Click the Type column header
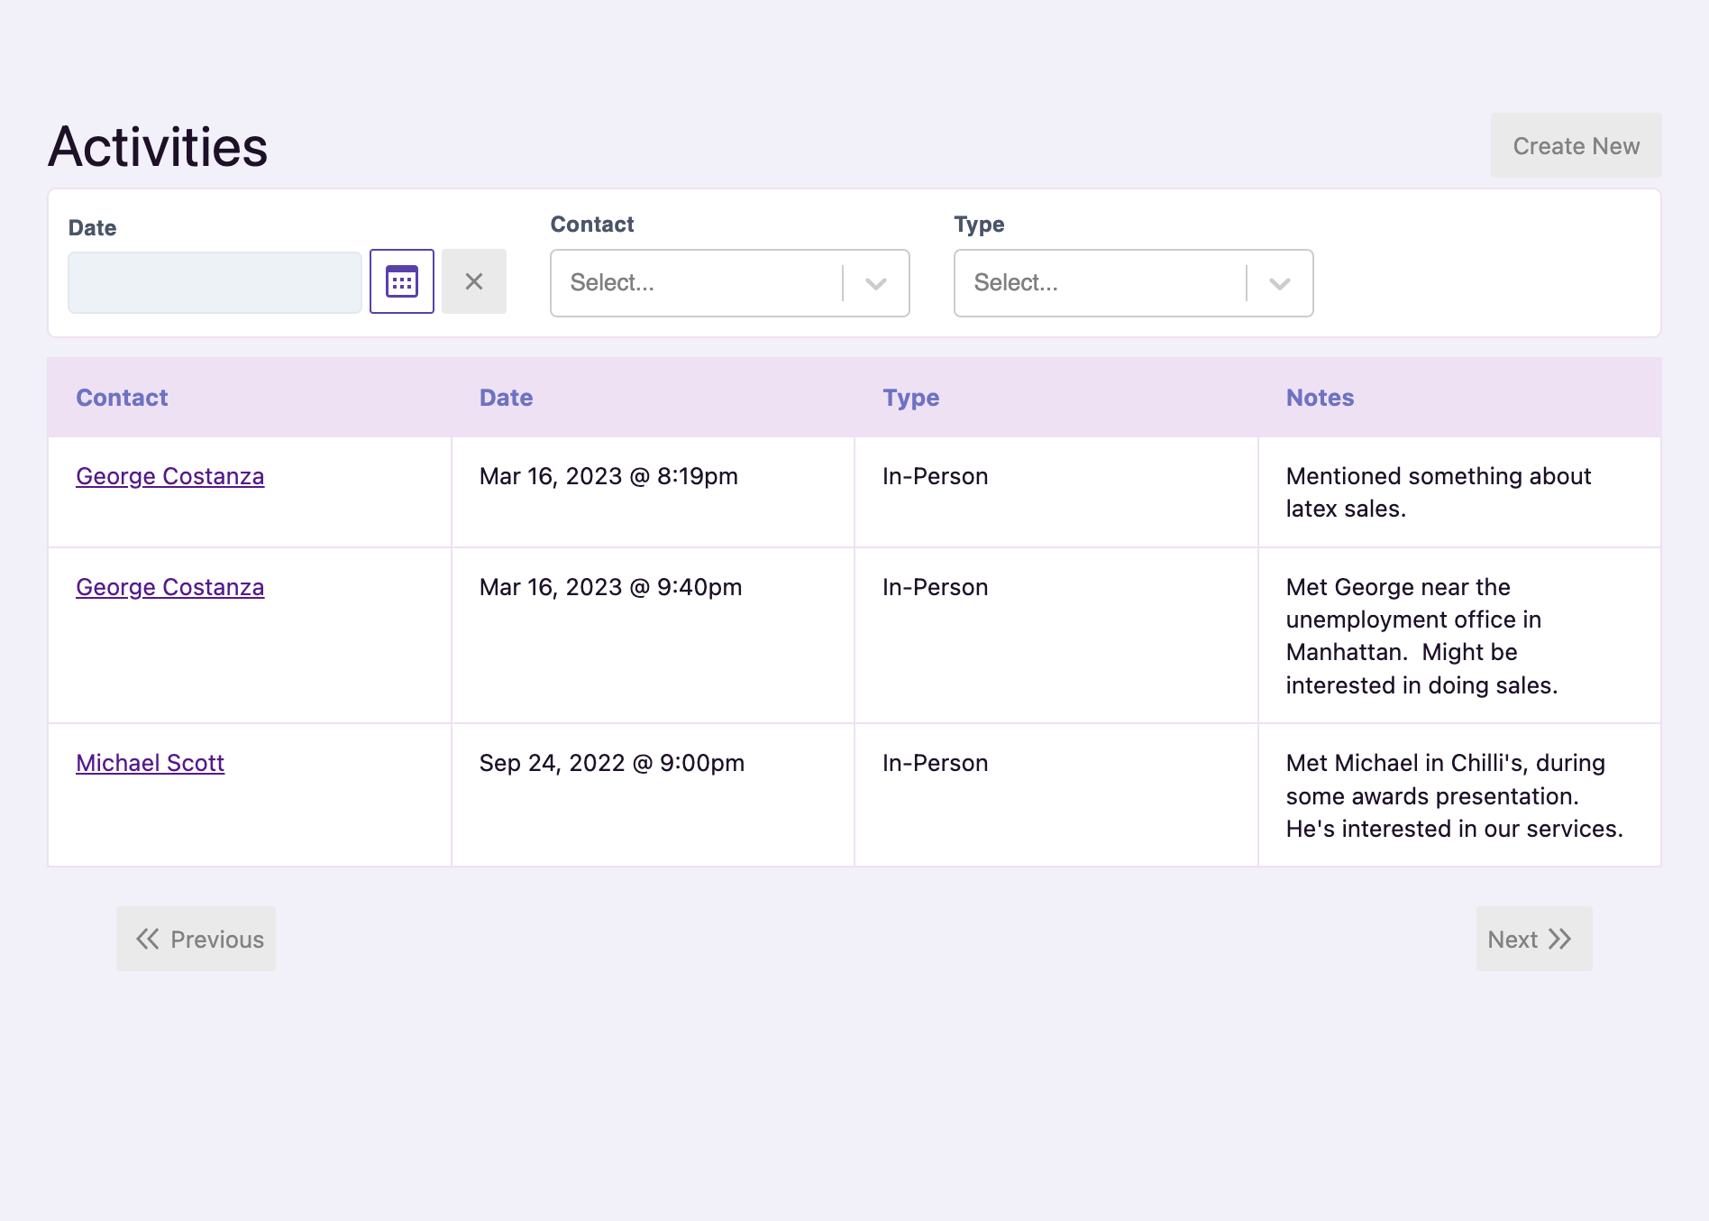Screen dimensions: 1709x1221 (x=910, y=398)
